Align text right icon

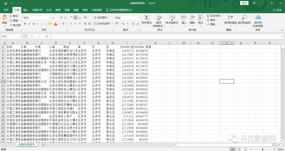tap(80, 24)
